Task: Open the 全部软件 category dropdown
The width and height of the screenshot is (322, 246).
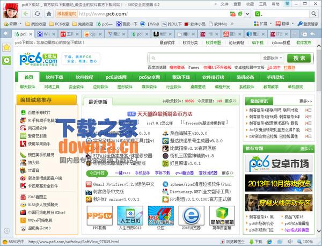Action: [x=272, y=58]
